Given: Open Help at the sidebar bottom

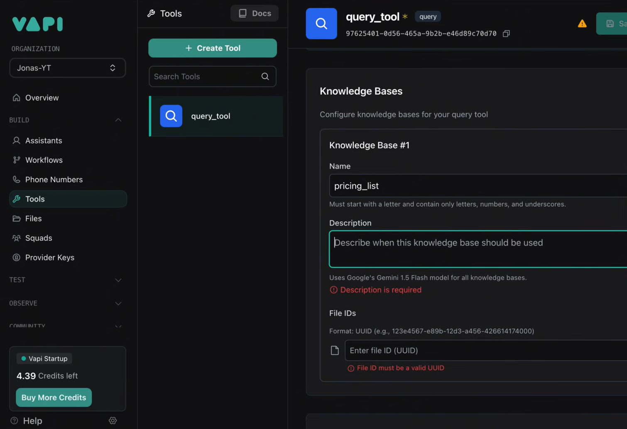Looking at the screenshot, I should click(x=32, y=421).
